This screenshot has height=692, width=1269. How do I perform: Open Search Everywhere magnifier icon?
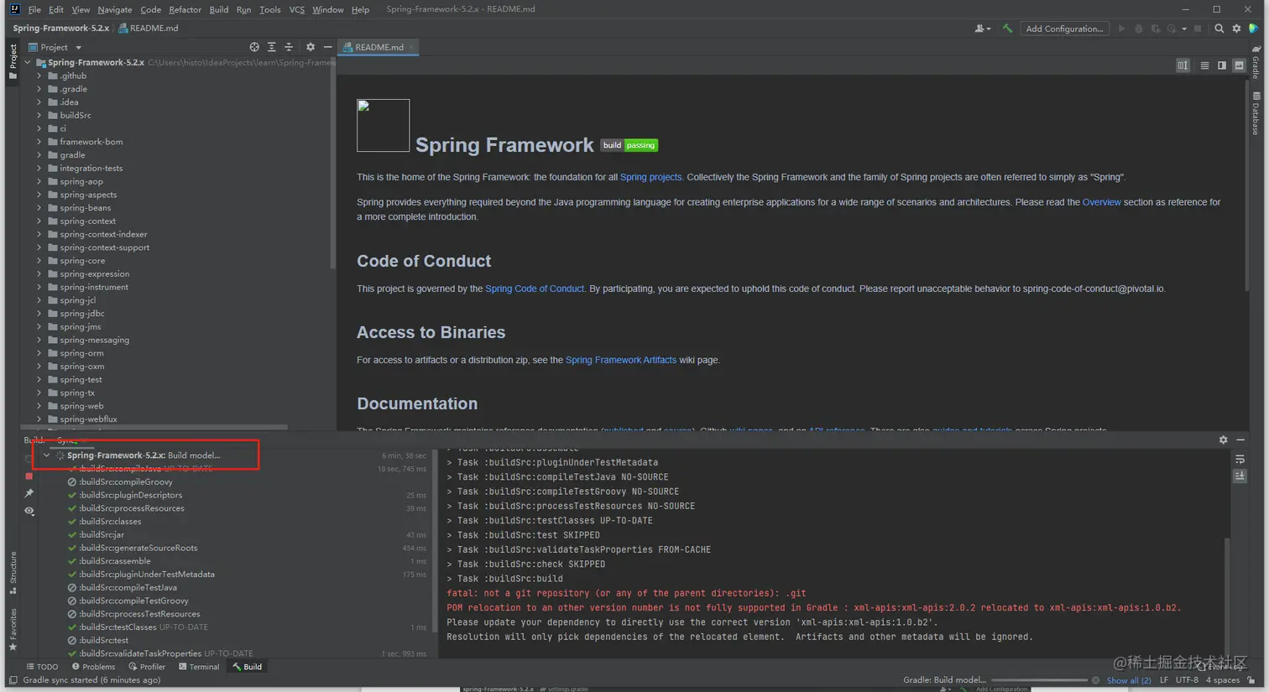(1219, 29)
